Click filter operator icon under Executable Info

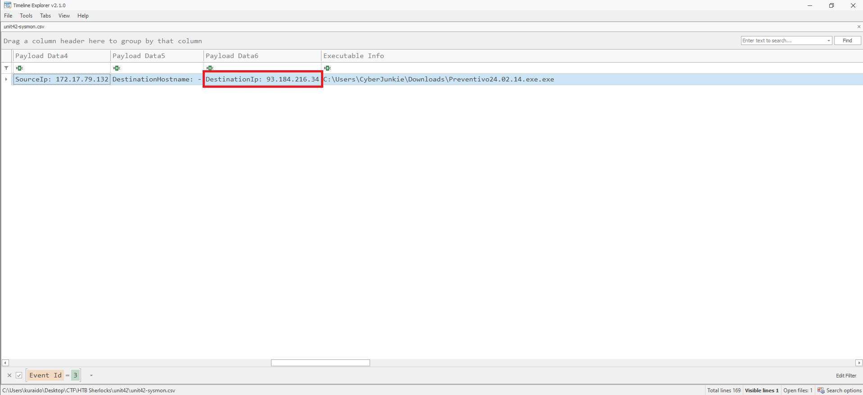click(327, 68)
